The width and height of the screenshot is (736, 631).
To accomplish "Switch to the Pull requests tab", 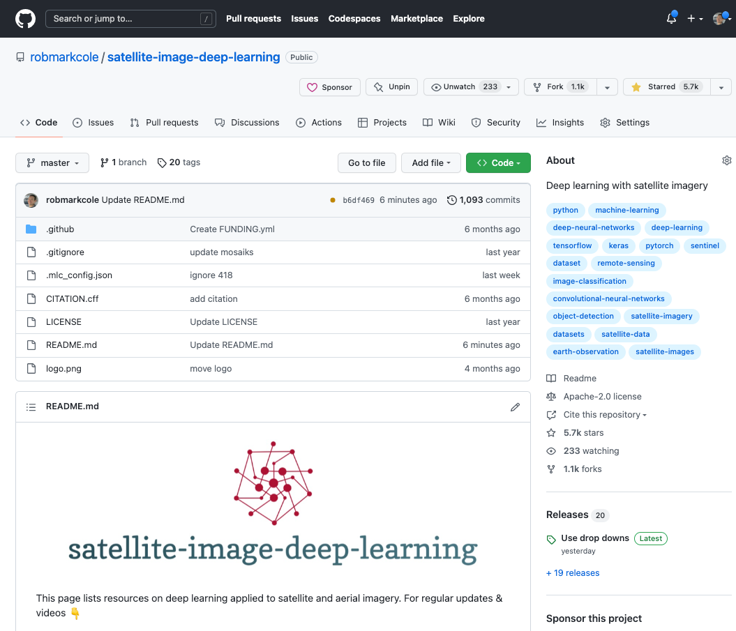I will [x=164, y=122].
